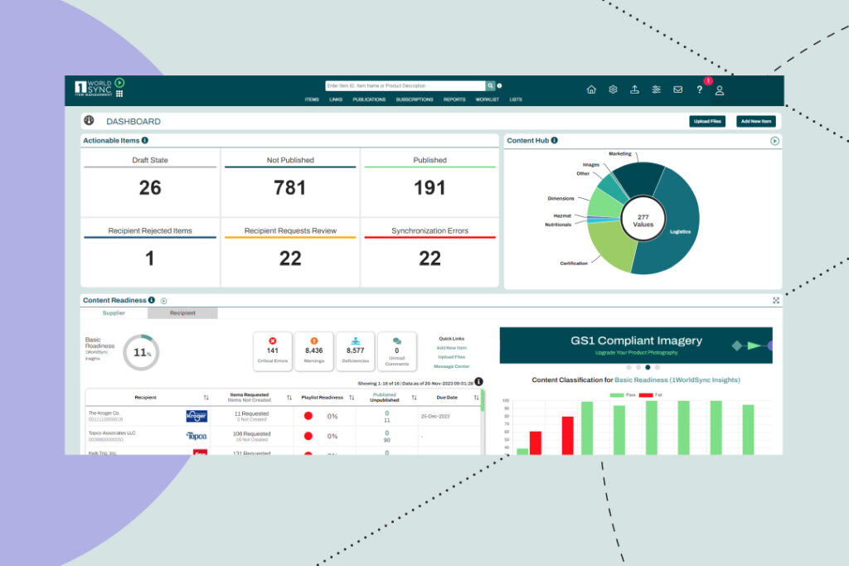Click the search magnifier icon
This screenshot has width=849, height=566.
(x=489, y=85)
